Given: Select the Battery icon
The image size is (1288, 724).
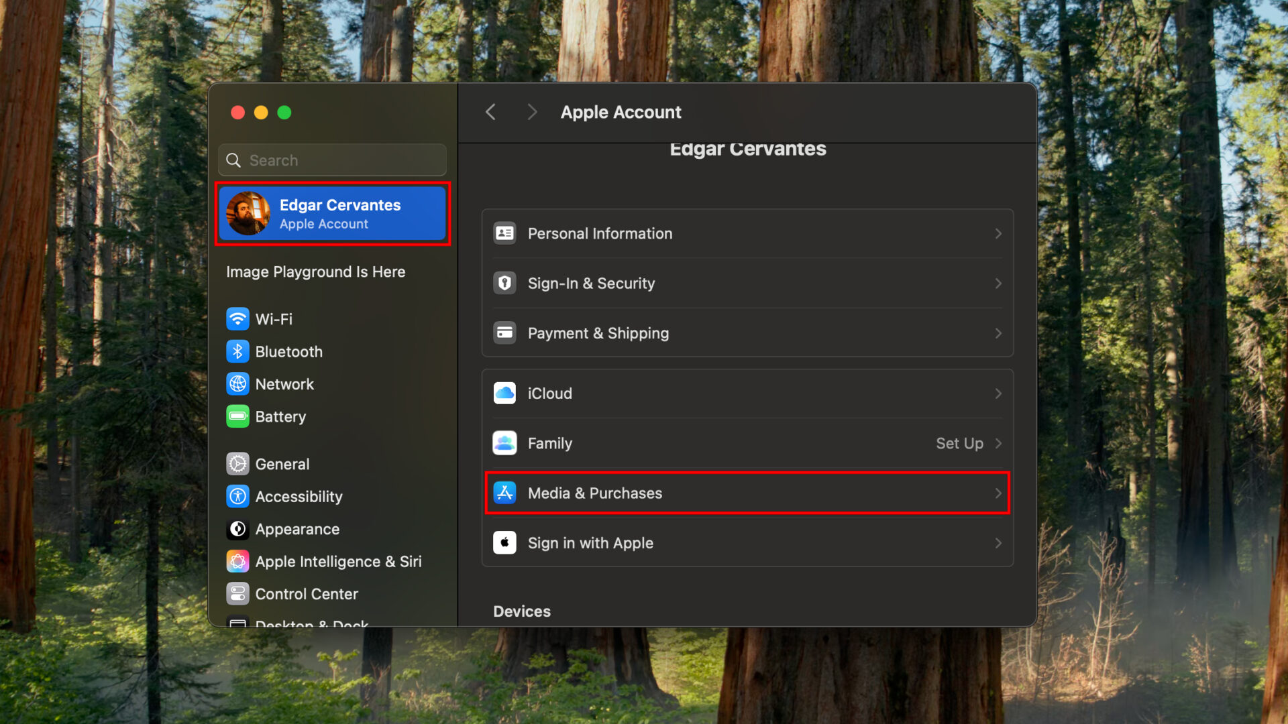Looking at the screenshot, I should 237,416.
